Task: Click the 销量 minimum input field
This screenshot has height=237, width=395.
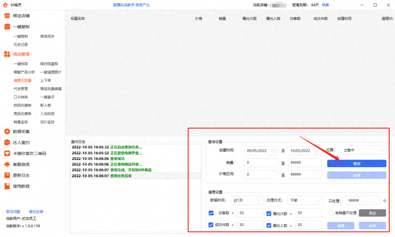Action: click(261, 162)
